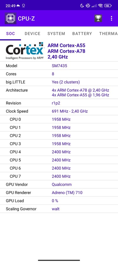Open the three-dot overflow menu
118x263 pixels.
(x=112, y=18)
